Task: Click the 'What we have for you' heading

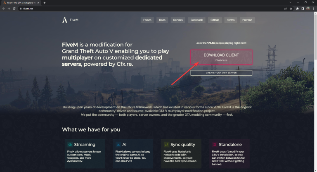Action: [91, 129]
